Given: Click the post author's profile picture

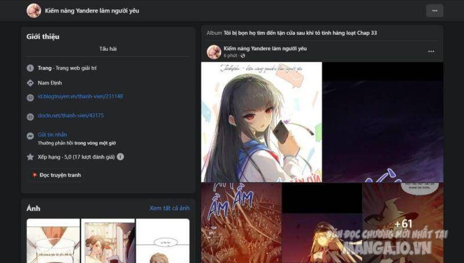Looking at the screenshot, I should tap(214, 52).
